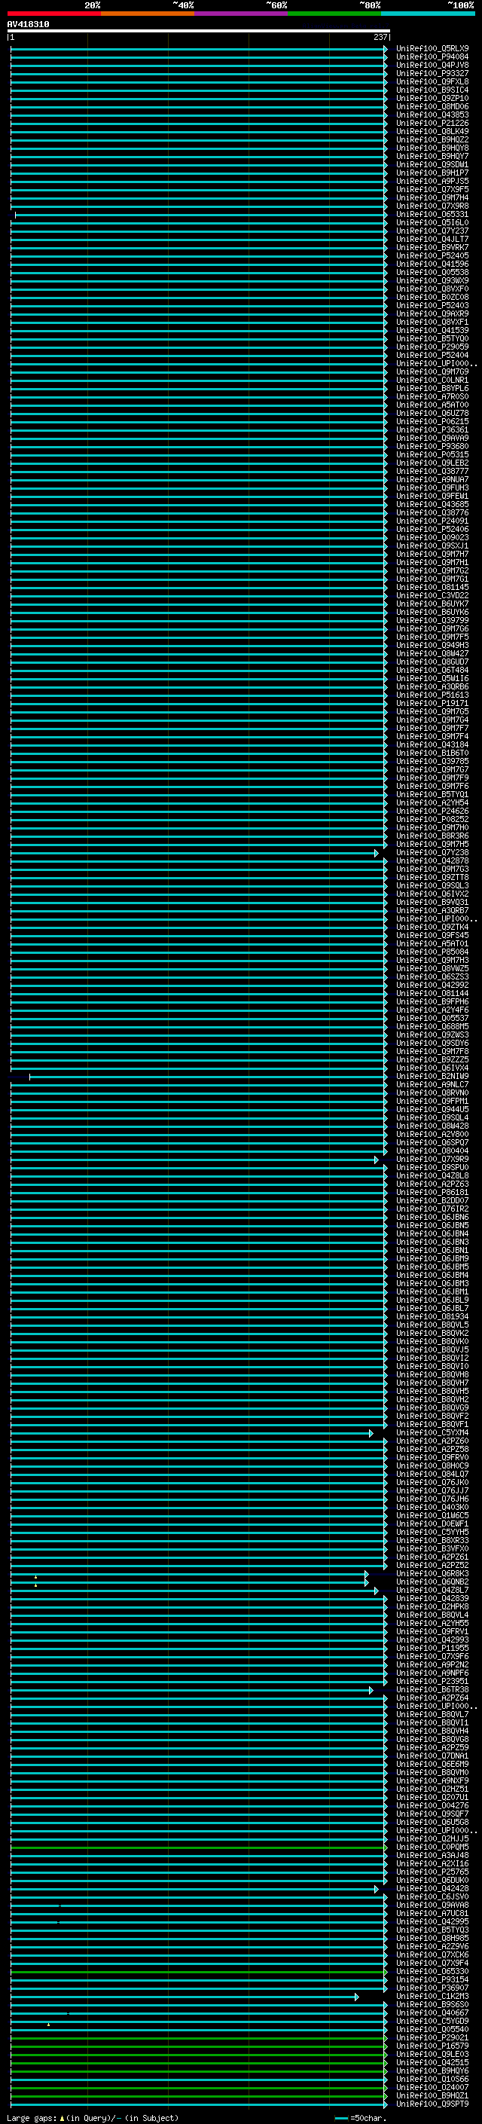Select hit UniRef100_A3QRB7
This screenshot has width=482, height=2124.
432,910
